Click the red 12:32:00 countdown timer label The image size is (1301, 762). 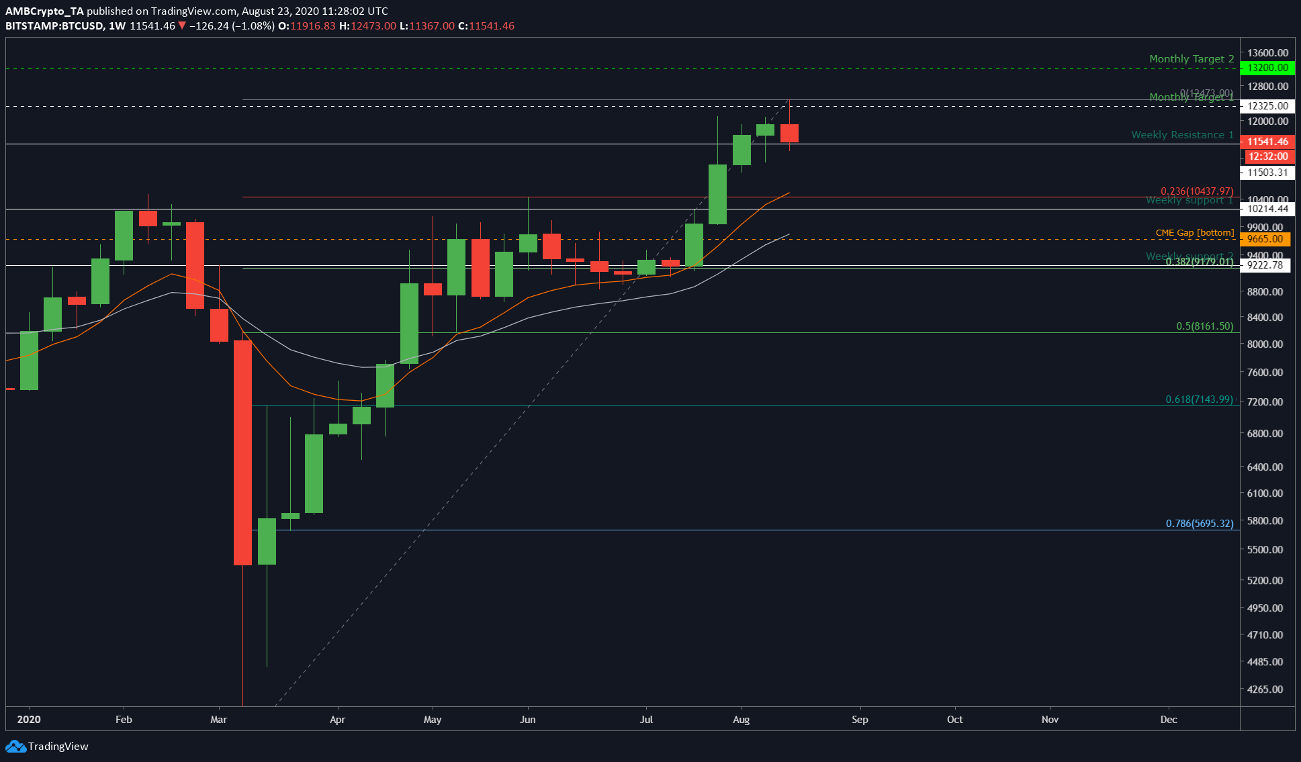(x=1267, y=156)
